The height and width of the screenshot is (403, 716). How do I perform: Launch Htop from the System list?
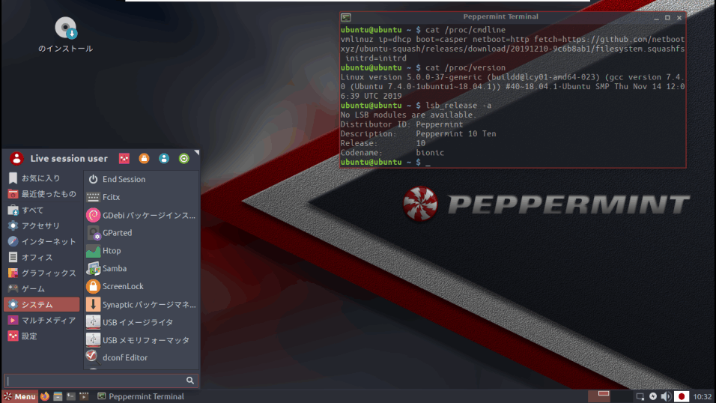(x=141, y=250)
